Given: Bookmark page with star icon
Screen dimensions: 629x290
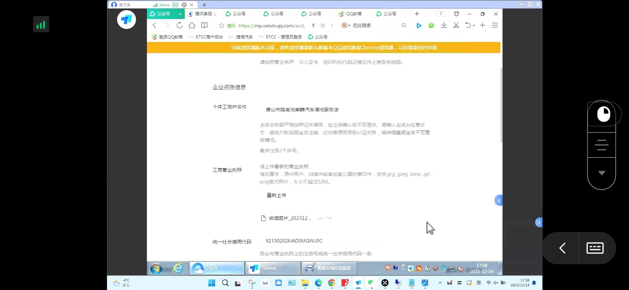Looking at the screenshot, I should [221, 26].
